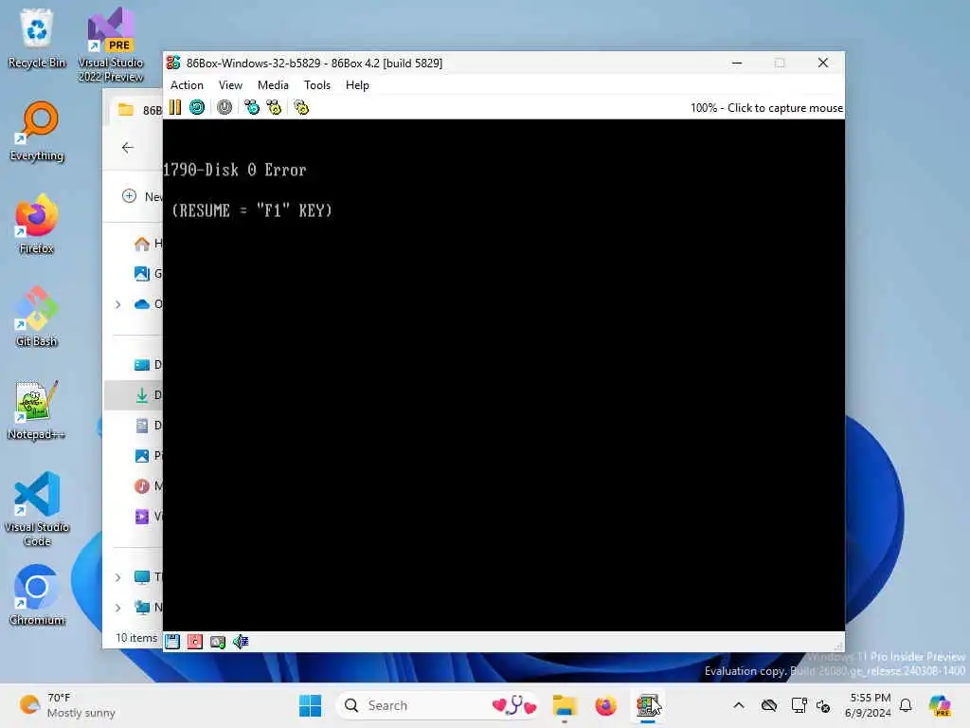Click the Copilot Preview taskbar icon

tap(940, 705)
